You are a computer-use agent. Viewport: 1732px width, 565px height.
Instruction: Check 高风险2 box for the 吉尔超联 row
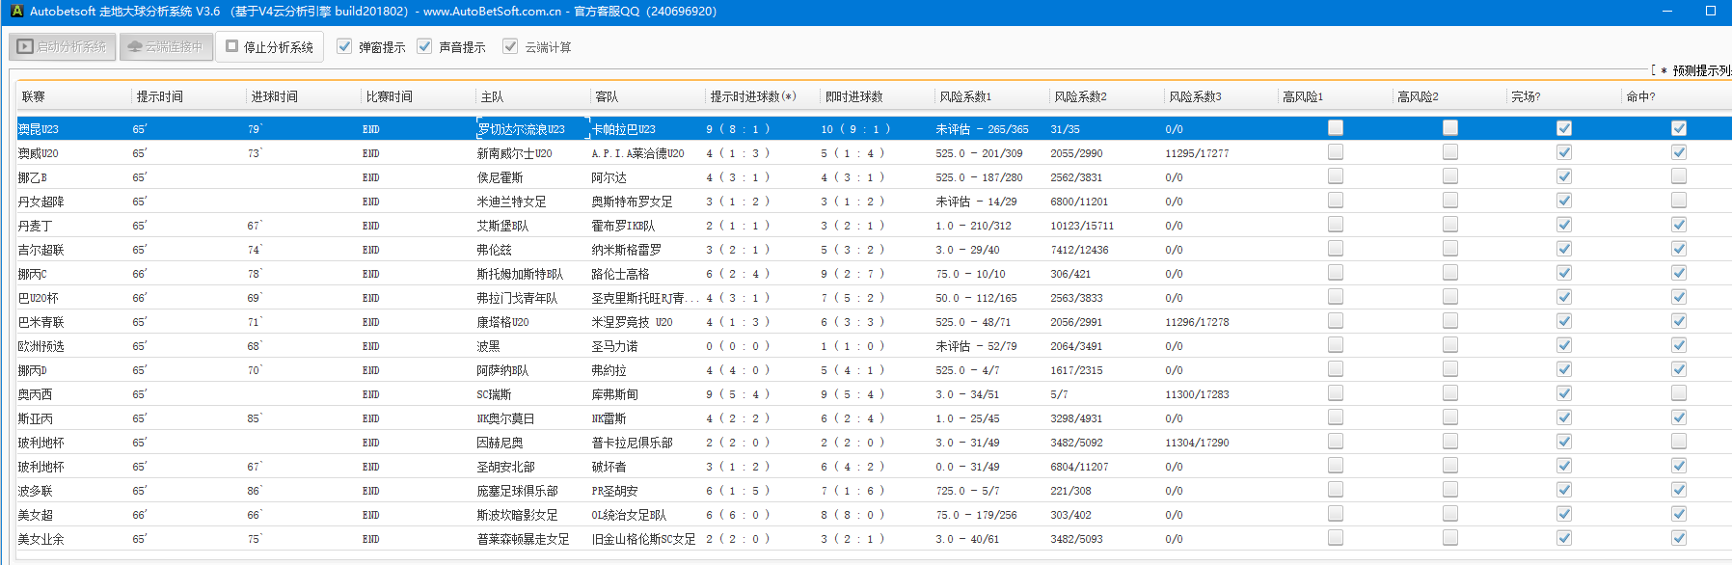(x=1450, y=249)
